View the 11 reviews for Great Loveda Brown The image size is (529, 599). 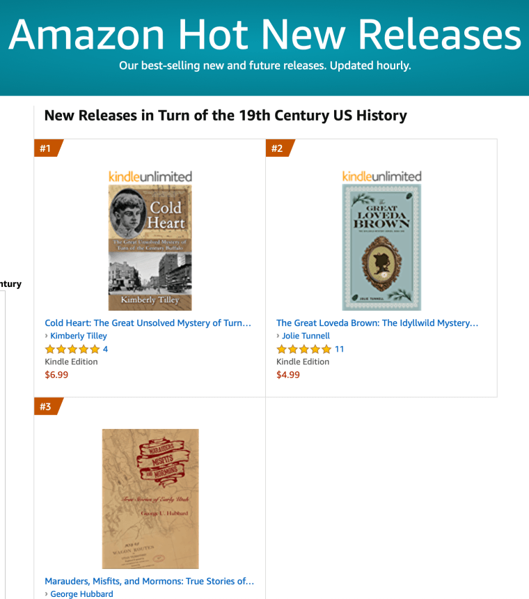click(x=339, y=349)
